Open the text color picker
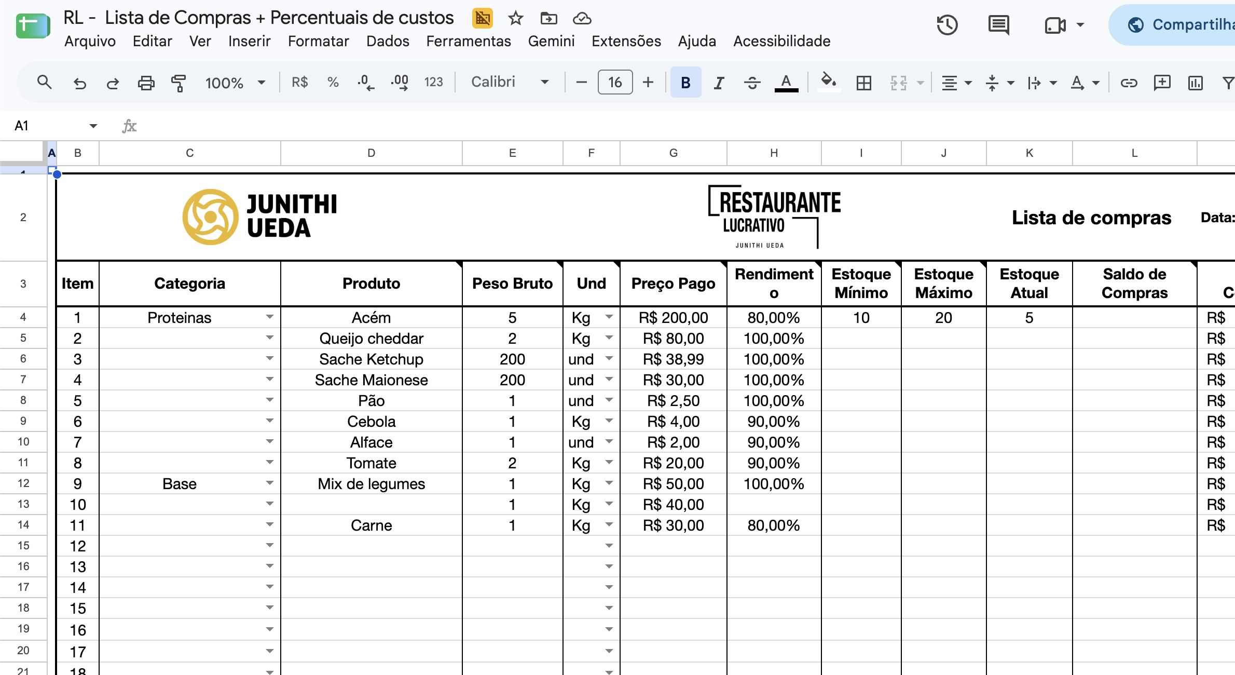The image size is (1235, 675). [786, 83]
